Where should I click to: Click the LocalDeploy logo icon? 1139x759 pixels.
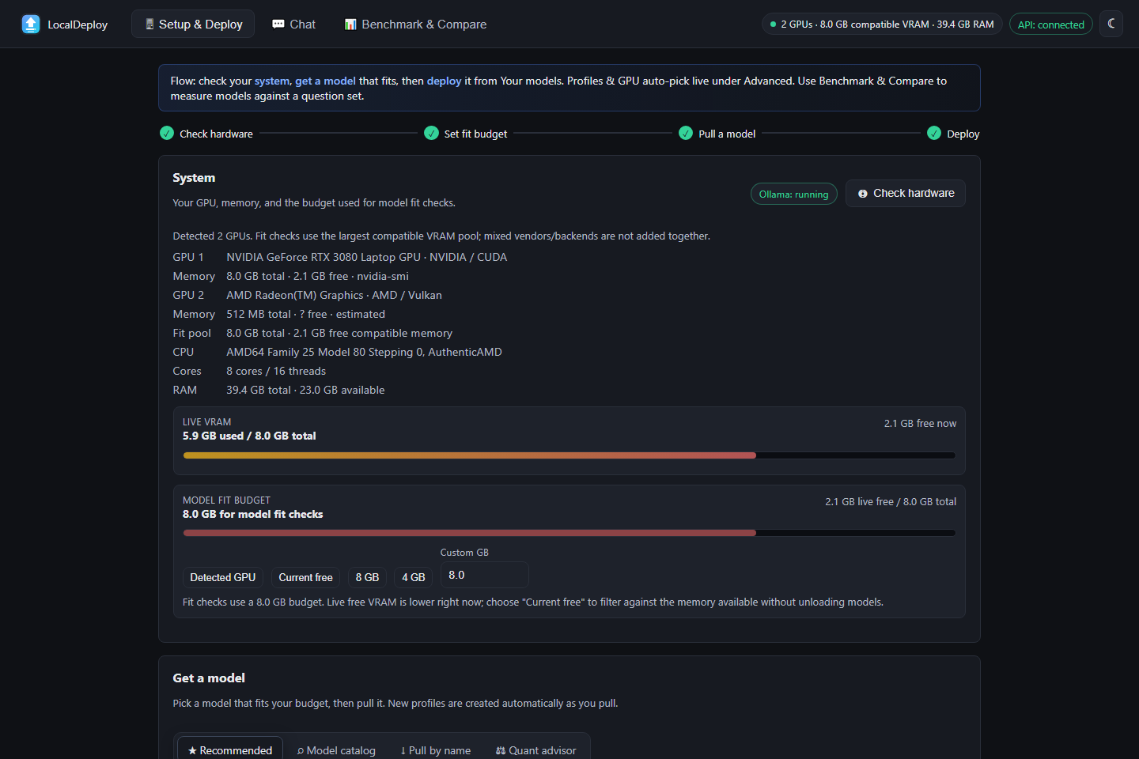tap(31, 25)
